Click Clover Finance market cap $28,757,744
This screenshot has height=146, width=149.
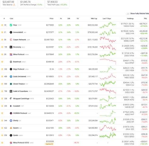tap(93, 84)
